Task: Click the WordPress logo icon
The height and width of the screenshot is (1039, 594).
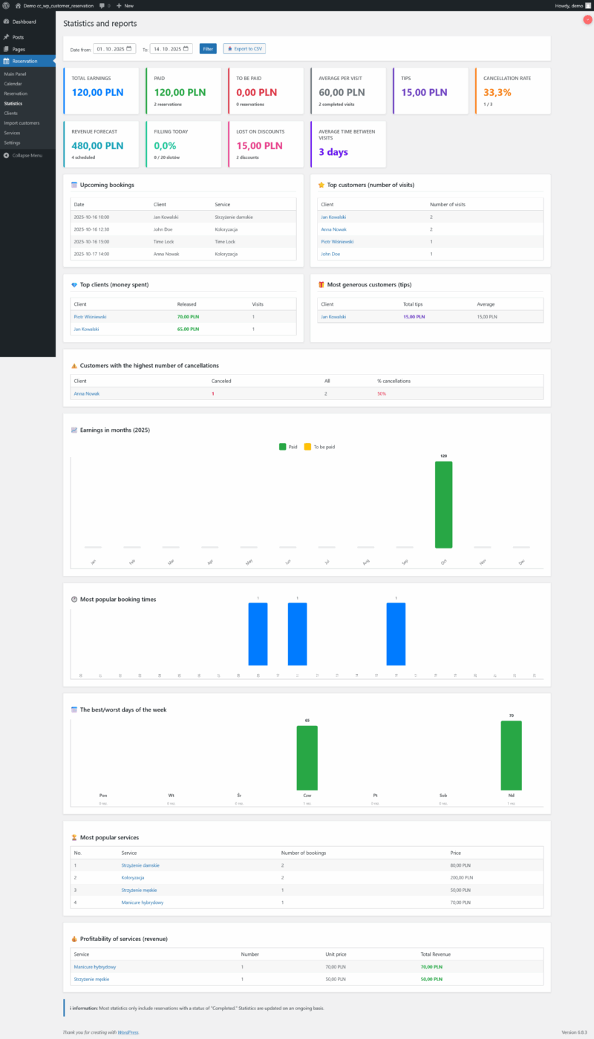Action: tap(6, 5)
